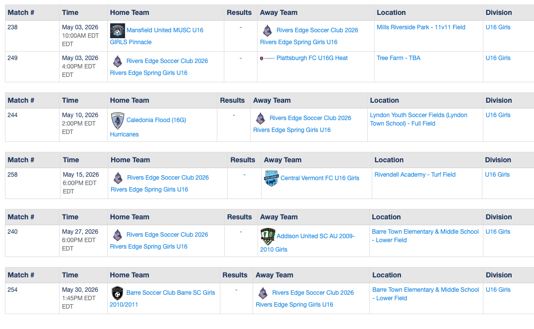Image resolution: width=534 pixels, height=329 pixels.
Task: Click the Caledonia Flood shield logo
Action: click(117, 121)
